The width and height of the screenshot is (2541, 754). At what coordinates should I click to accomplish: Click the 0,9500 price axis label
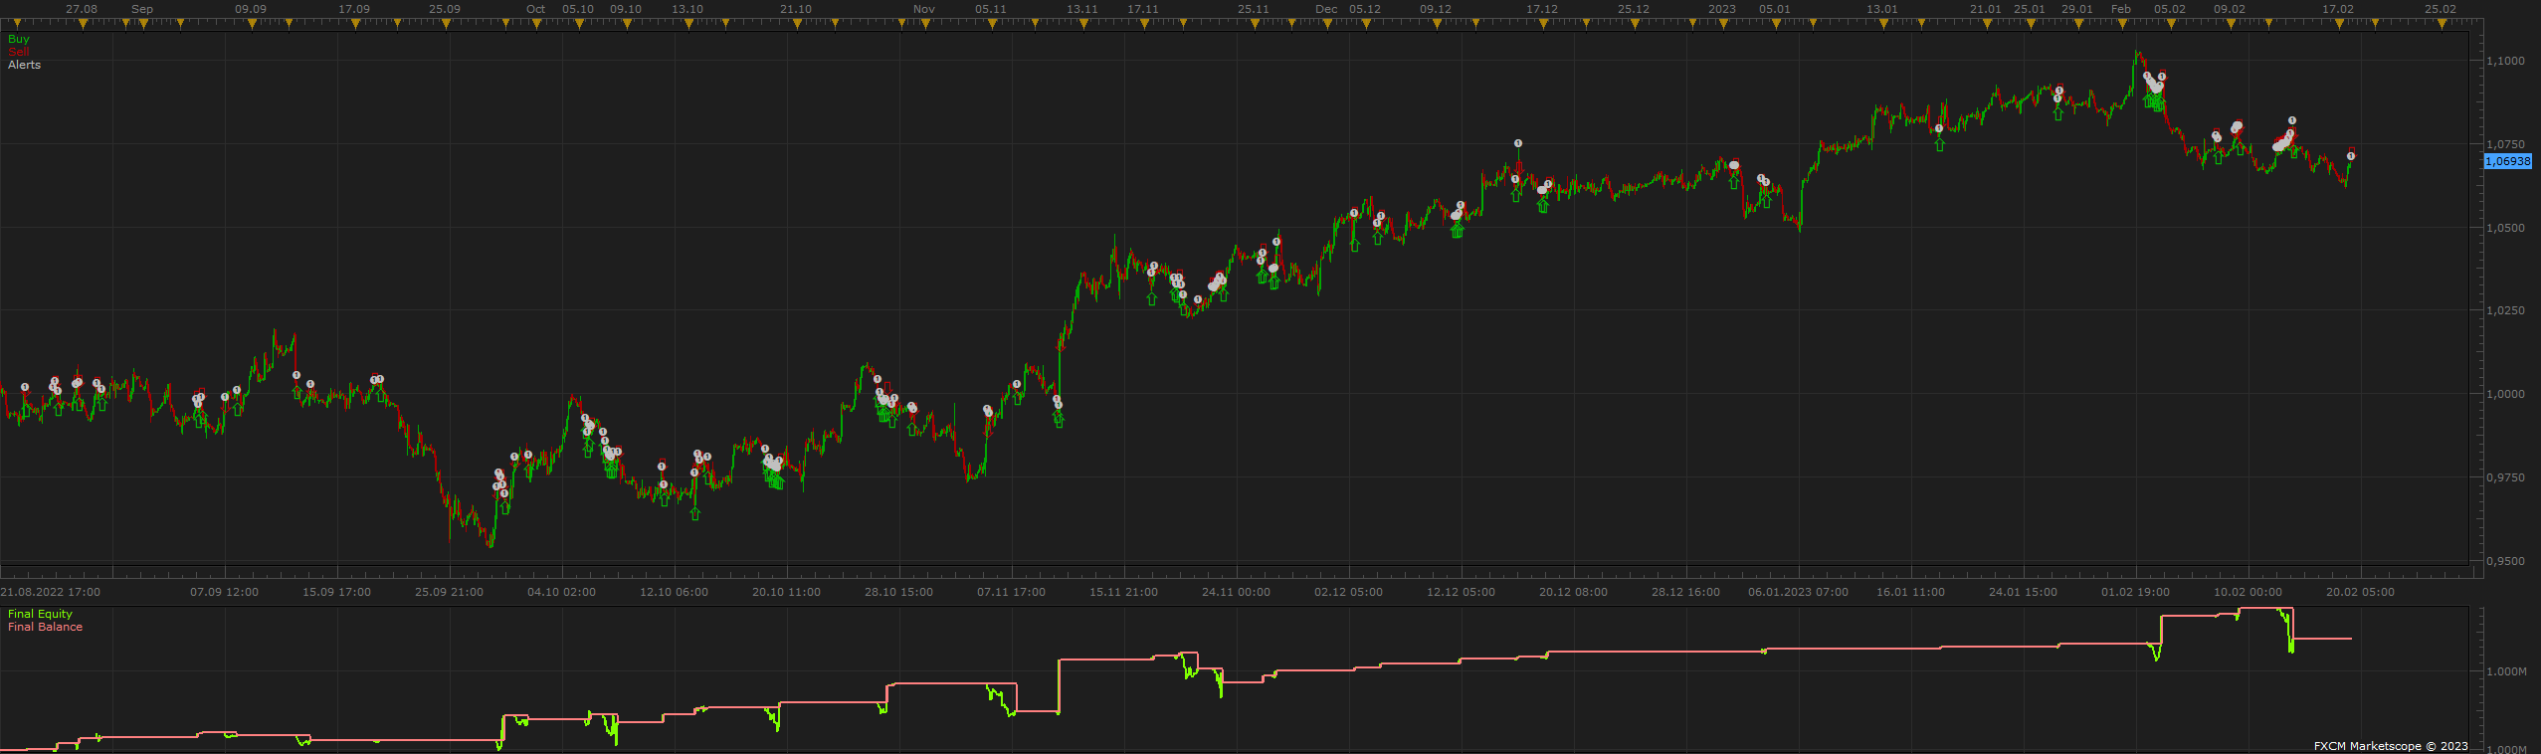point(2505,561)
